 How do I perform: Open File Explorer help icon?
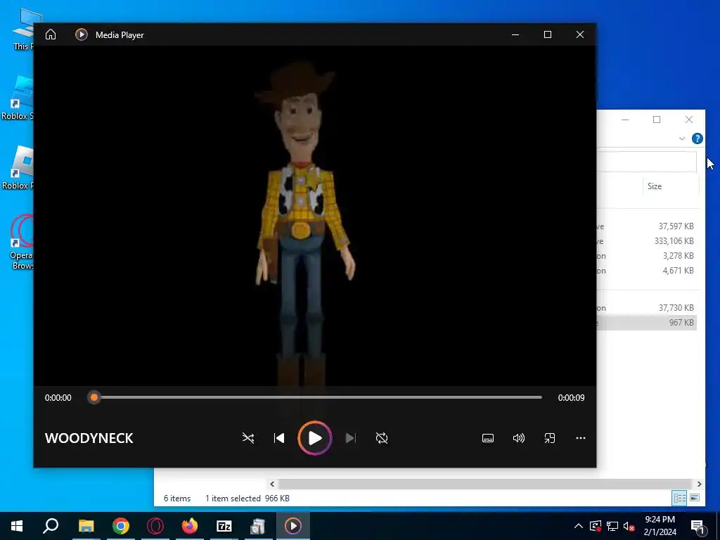697,139
